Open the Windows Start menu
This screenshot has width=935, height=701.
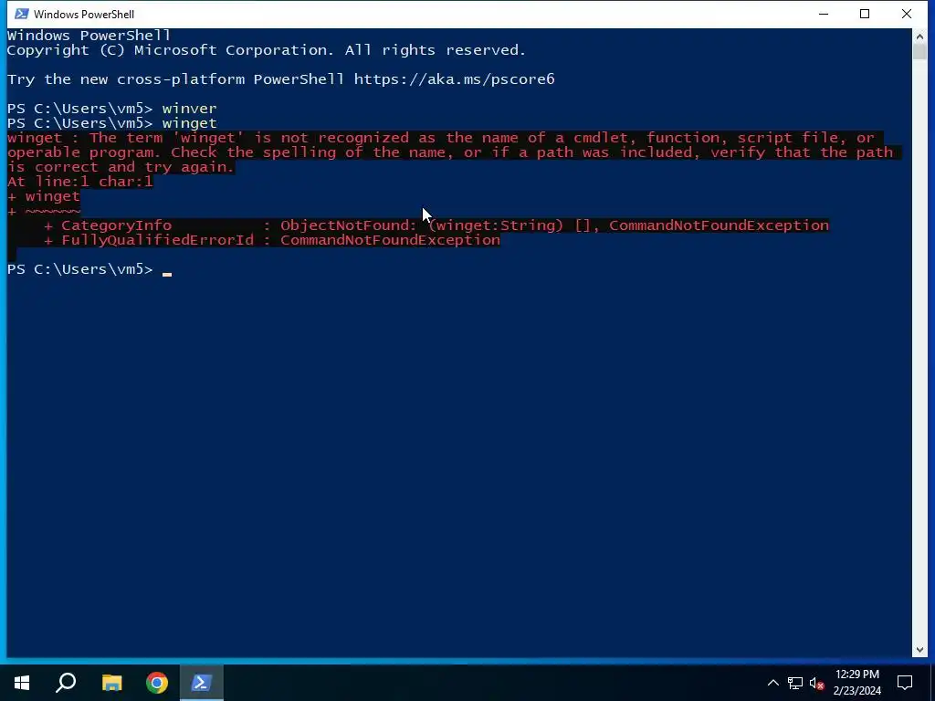[x=22, y=683]
